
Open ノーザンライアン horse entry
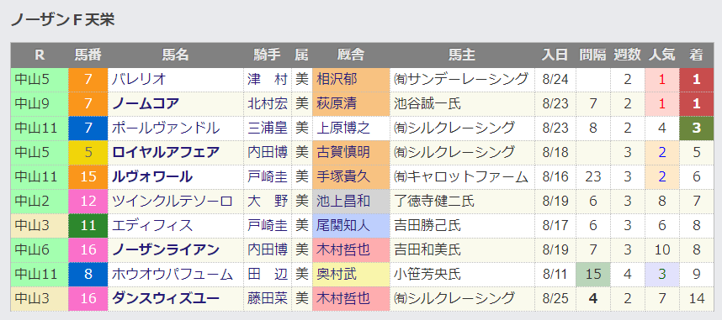coord(165,250)
